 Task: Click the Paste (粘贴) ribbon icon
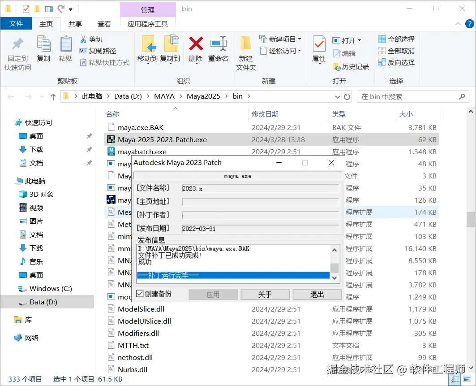tap(66, 44)
